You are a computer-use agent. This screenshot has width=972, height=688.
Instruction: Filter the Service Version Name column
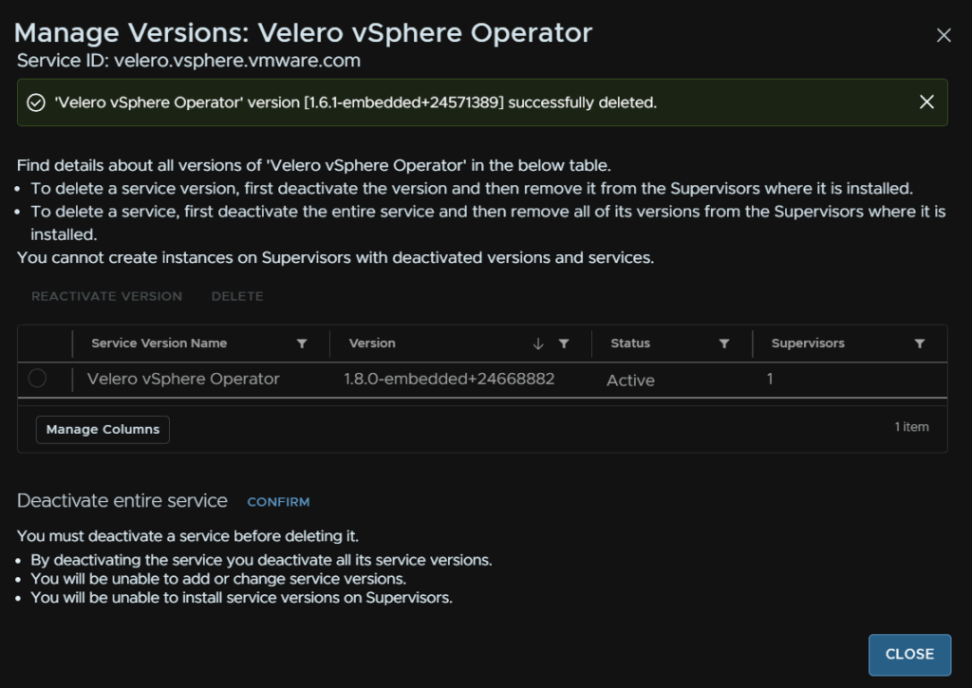(x=302, y=344)
